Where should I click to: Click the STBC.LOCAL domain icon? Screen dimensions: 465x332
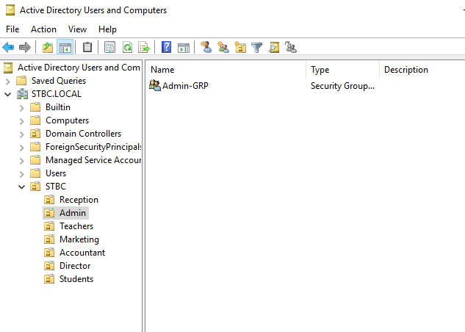23,94
